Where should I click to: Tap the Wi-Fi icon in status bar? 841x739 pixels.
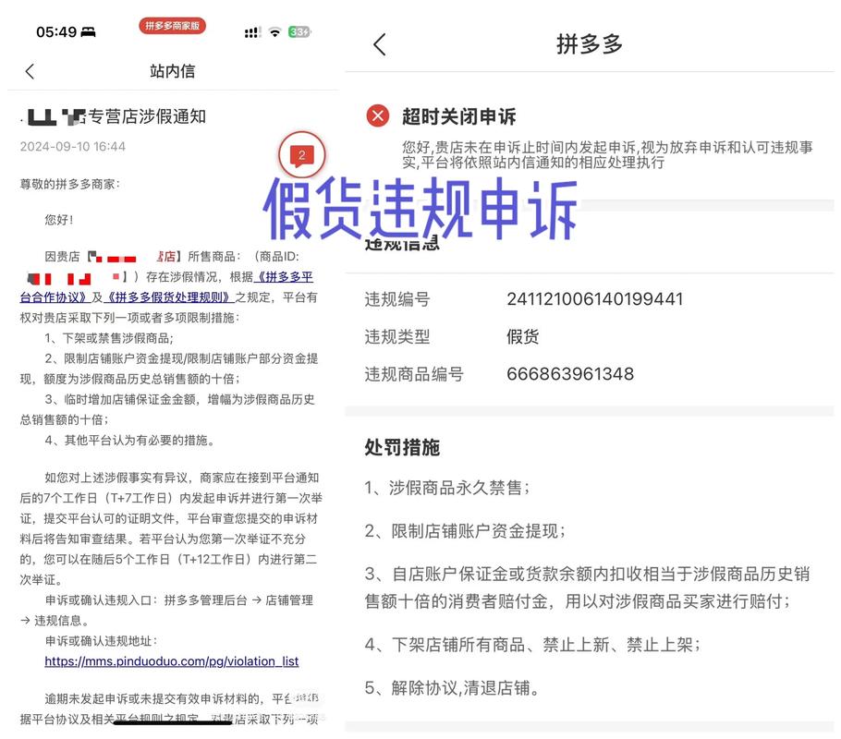275,32
